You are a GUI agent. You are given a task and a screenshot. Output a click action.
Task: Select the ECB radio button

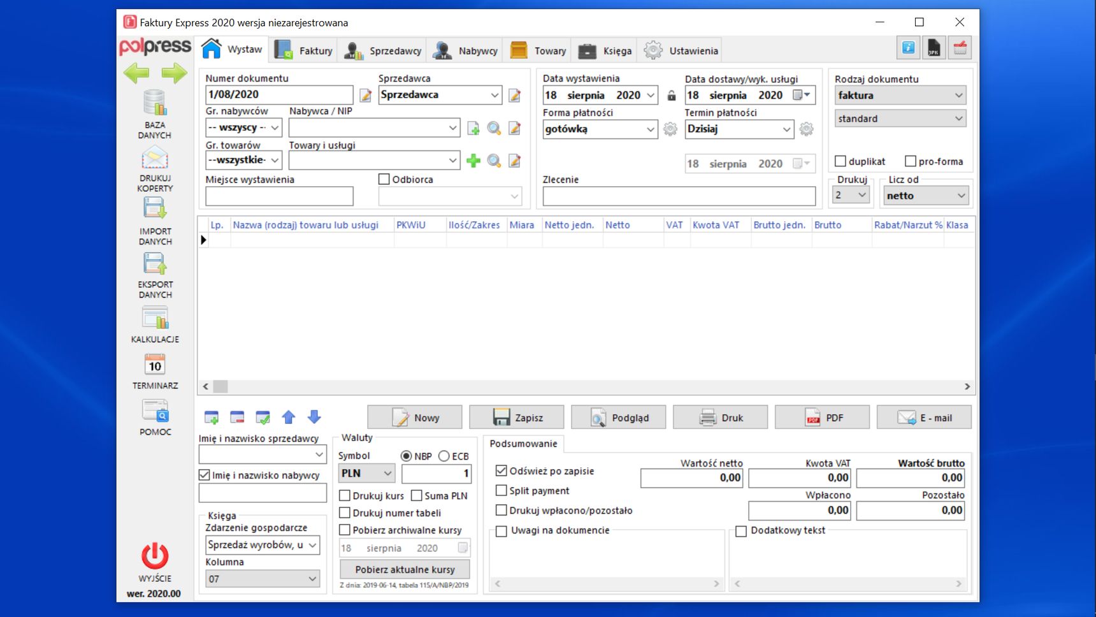pyautogui.click(x=444, y=456)
